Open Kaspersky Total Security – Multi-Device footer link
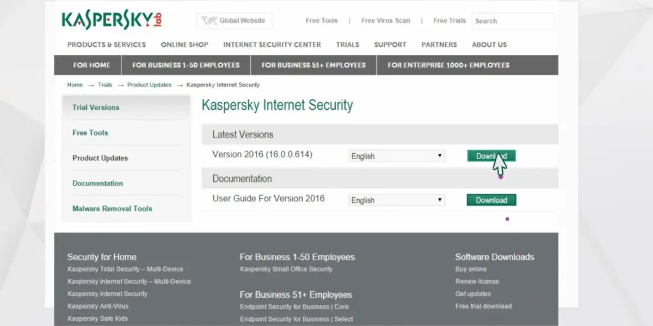653x326 pixels. 125,269
